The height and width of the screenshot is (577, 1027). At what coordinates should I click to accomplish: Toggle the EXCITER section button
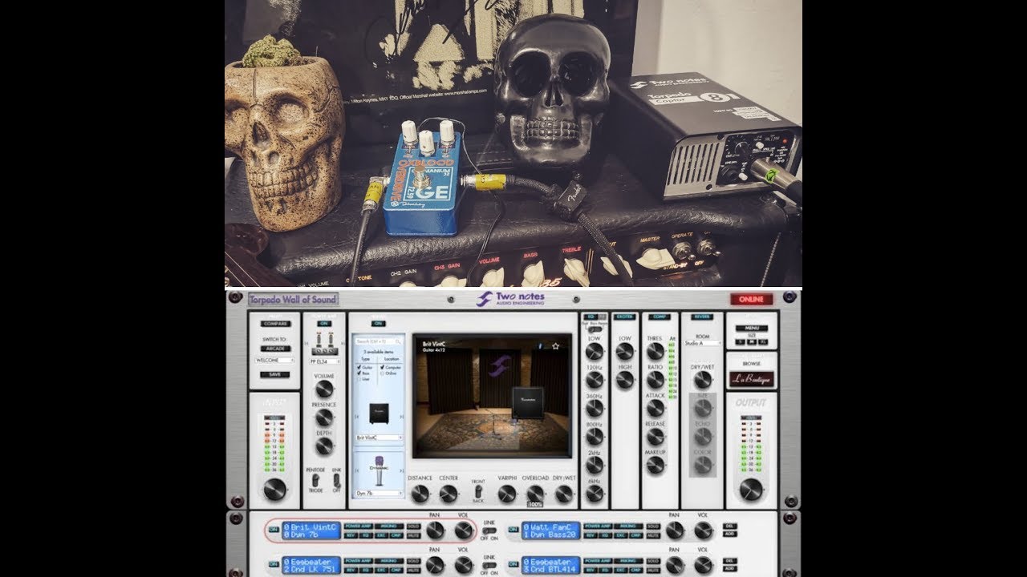pos(625,317)
